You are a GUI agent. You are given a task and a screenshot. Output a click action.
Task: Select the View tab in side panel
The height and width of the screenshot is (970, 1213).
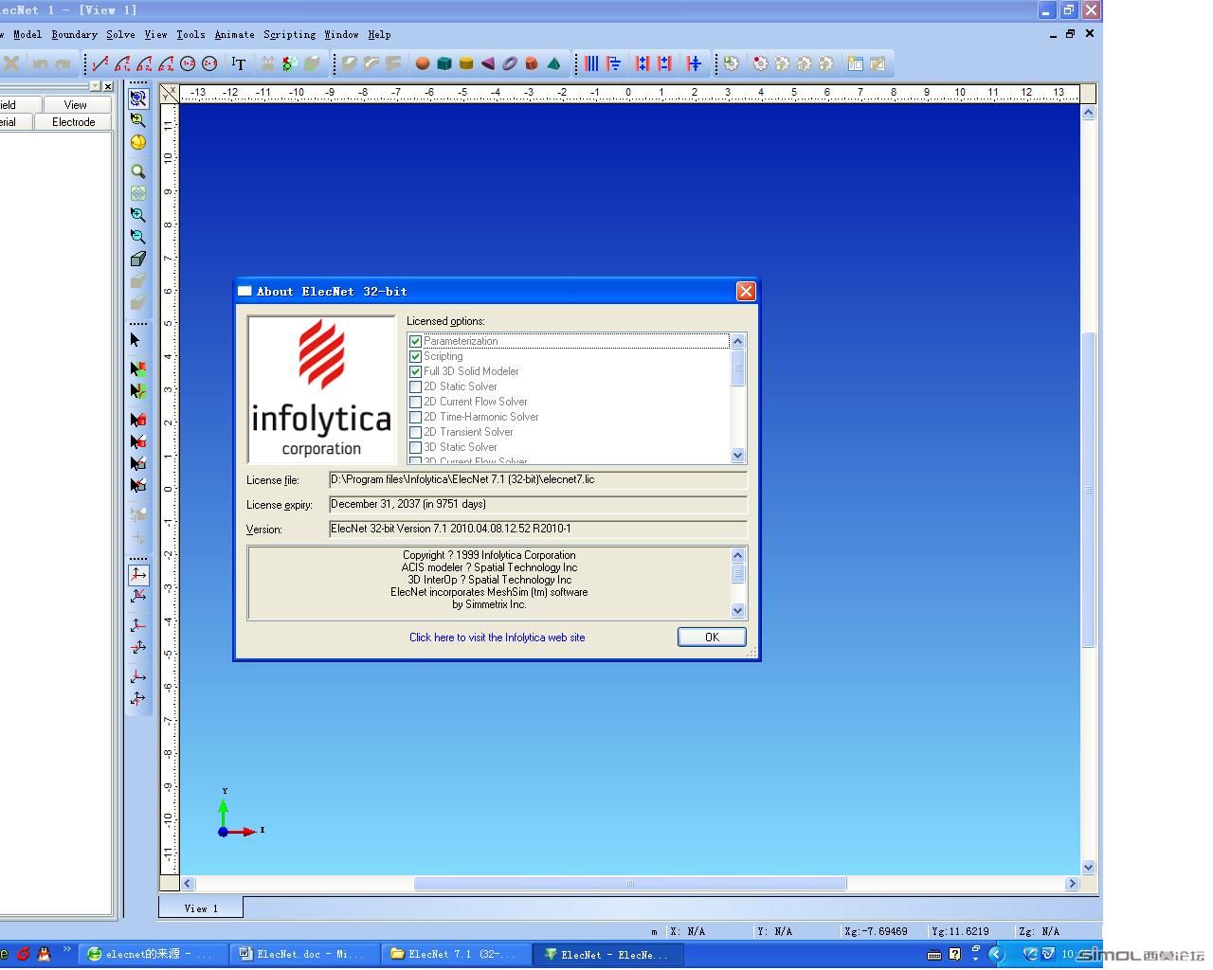(76, 105)
